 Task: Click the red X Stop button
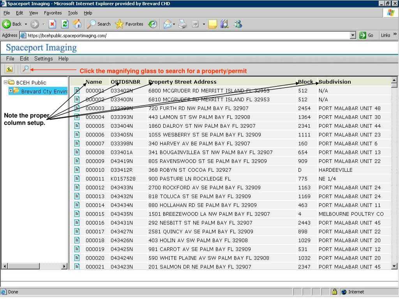point(52,24)
